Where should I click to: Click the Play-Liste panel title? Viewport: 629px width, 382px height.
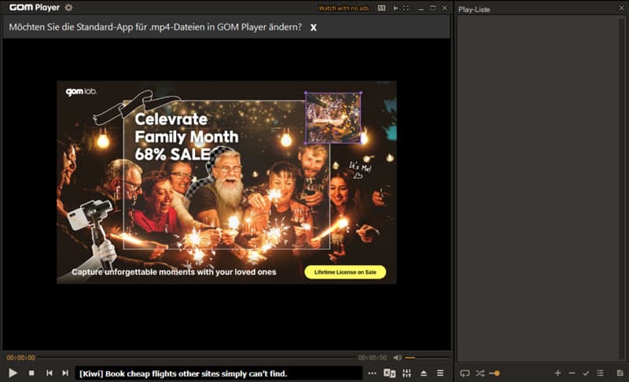[474, 9]
